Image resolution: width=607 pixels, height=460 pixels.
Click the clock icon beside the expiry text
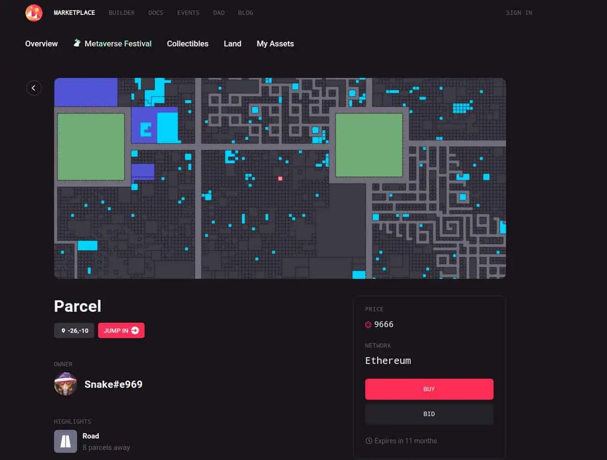point(369,441)
